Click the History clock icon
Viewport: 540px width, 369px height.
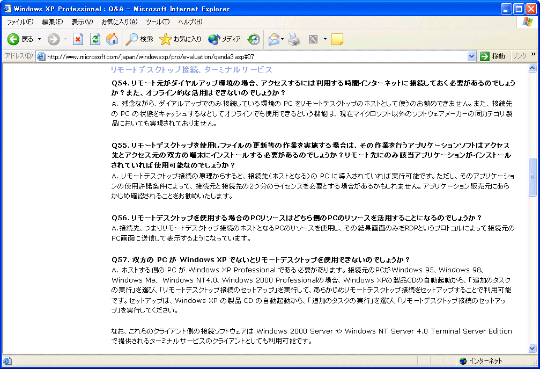254,39
